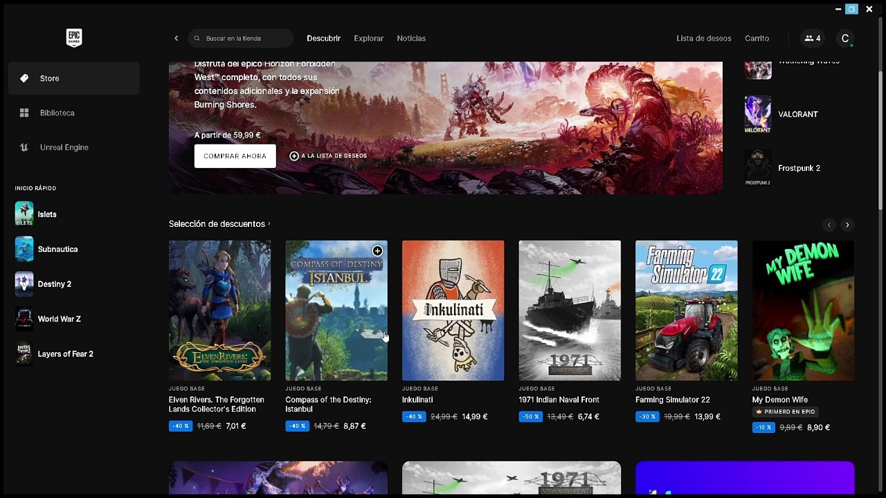The image size is (886, 498).
Task: Open Inkulinati game cover
Action: 453,311
